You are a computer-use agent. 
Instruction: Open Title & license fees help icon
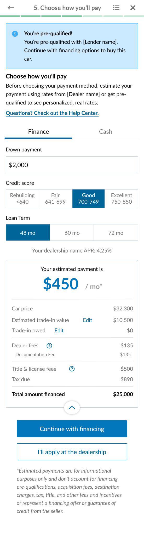(72, 369)
